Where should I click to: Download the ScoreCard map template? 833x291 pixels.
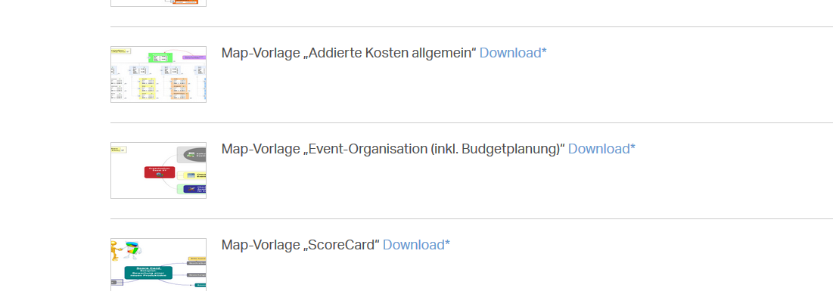(x=416, y=245)
